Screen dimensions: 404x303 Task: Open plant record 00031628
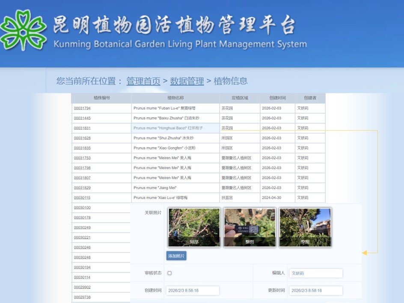pyautogui.click(x=82, y=138)
